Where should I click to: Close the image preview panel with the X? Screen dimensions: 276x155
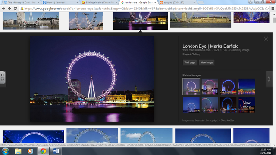pyautogui.click(x=266, y=39)
